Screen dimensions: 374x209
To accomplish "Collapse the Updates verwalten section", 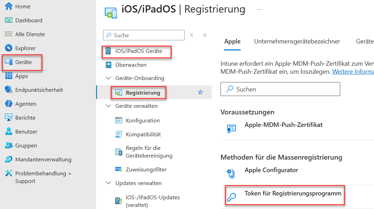I will pos(108,183).
